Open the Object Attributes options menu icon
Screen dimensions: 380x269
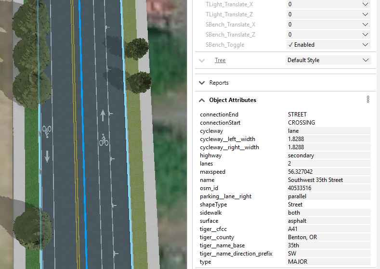pos(368,99)
